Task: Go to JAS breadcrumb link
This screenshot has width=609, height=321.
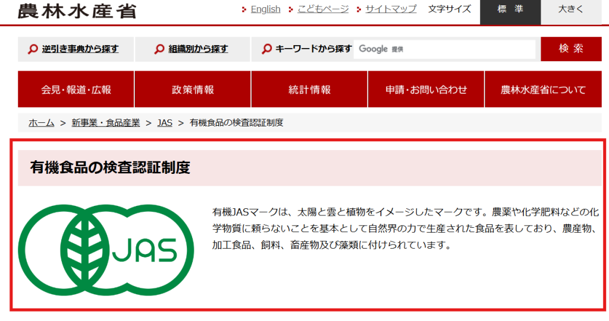Action: [165, 123]
